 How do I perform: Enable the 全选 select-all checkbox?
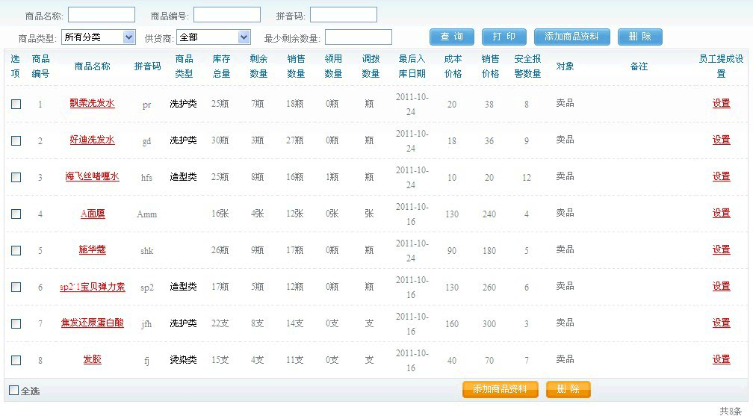click(13, 391)
